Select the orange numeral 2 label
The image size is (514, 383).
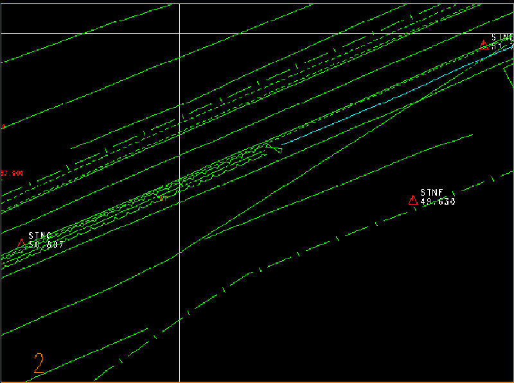[39, 363]
